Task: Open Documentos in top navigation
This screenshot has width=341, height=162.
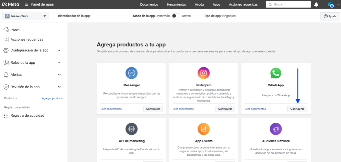Action: [x=149, y=4]
